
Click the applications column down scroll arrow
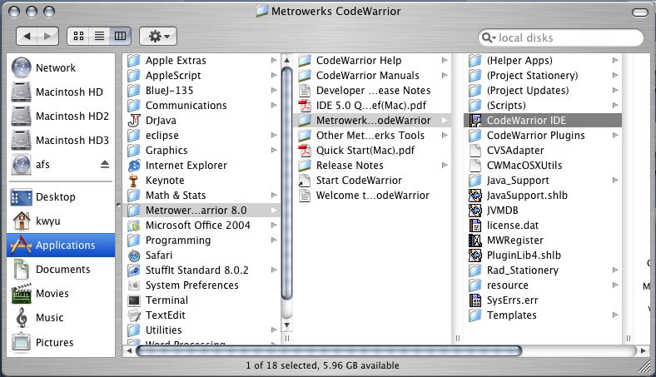[x=286, y=325]
